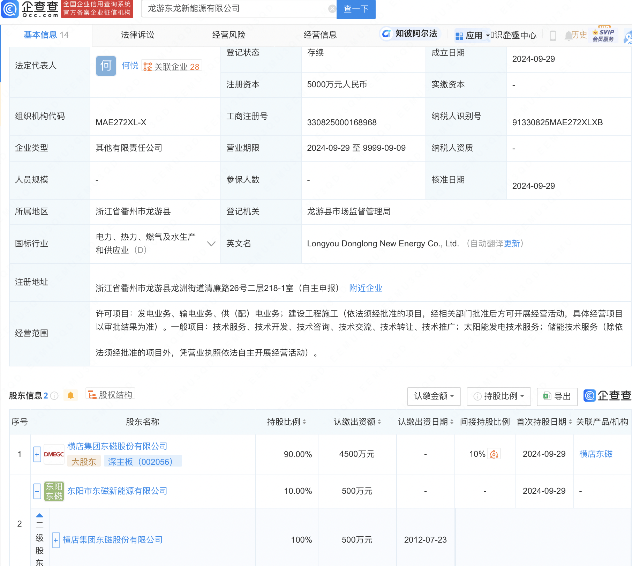
Task: Open second-level 横店集团东磁股份有限公司 link
Action: [112, 540]
